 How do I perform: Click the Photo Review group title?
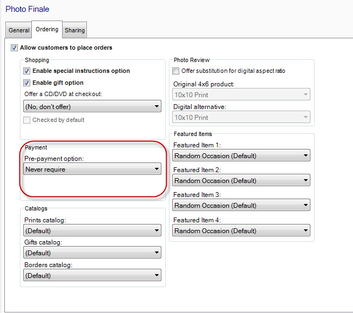[x=192, y=60]
